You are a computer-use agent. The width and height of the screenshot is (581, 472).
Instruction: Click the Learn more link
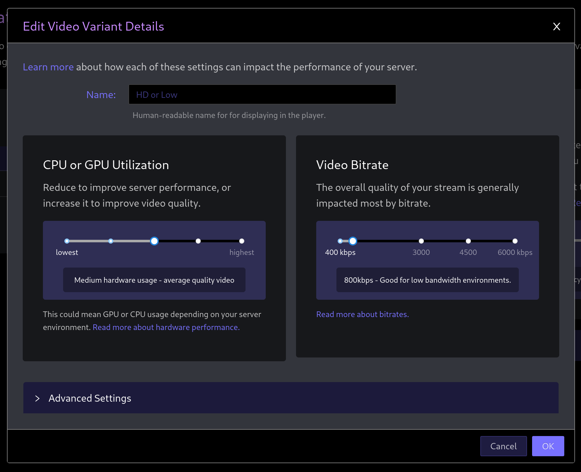pos(48,67)
